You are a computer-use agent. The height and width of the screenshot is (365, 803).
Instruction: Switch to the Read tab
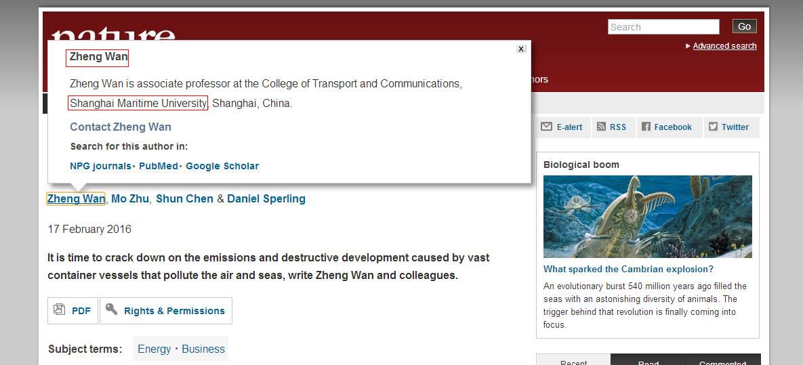(x=648, y=362)
